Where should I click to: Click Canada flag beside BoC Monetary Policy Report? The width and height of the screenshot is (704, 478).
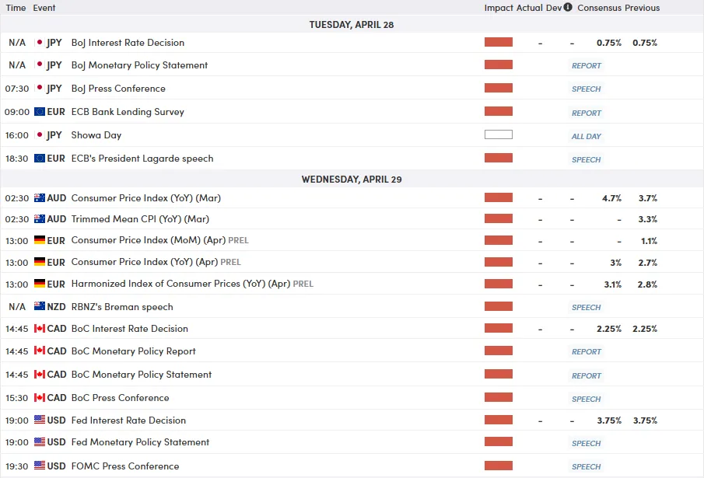click(40, 351)
